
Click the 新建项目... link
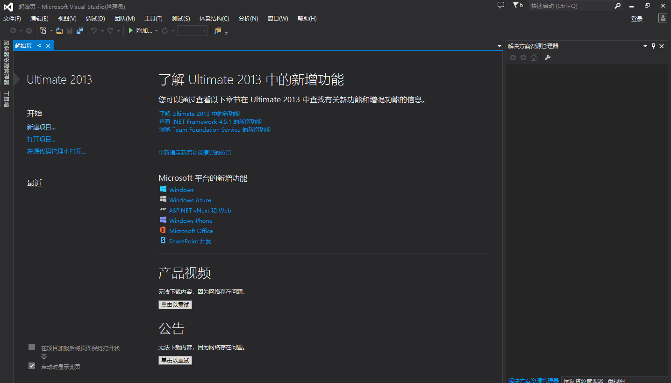click(41, 127)
